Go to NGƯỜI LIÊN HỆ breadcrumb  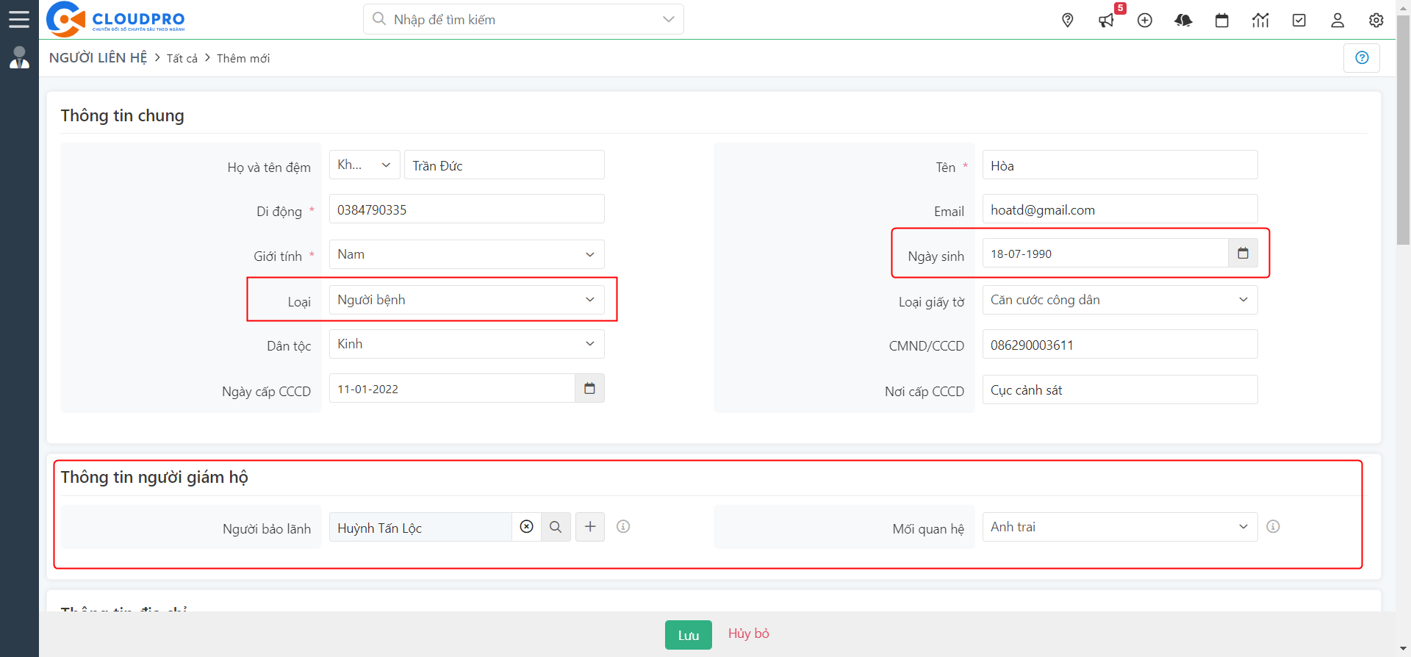[98, 57]
